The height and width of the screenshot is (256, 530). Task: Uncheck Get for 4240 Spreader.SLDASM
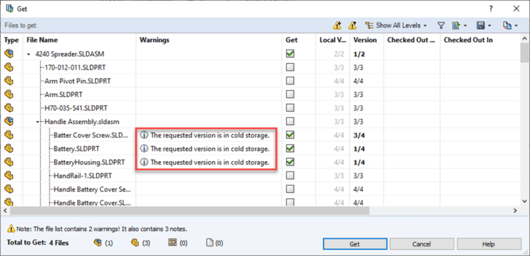point(290,54)
